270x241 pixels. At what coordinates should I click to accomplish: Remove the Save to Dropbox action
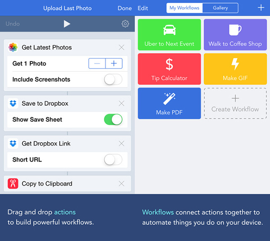pyautogui.click(x=121, y=103)
